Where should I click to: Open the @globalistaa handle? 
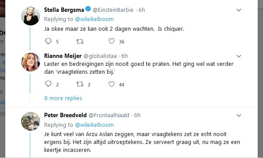click(x=100, y=56)
